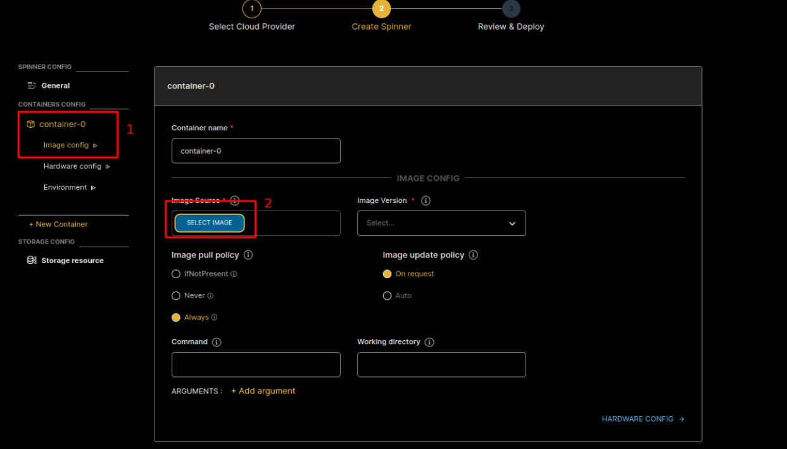Click the Image Version dropdown chevron
The width and height of the screenshot is (787, 449).
click(512, 224)
